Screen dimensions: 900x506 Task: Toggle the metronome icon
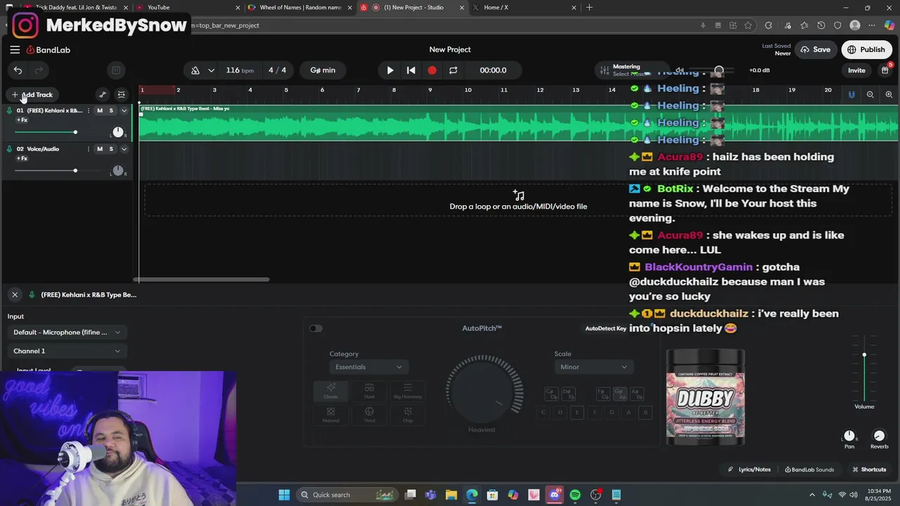coord(195,70)
